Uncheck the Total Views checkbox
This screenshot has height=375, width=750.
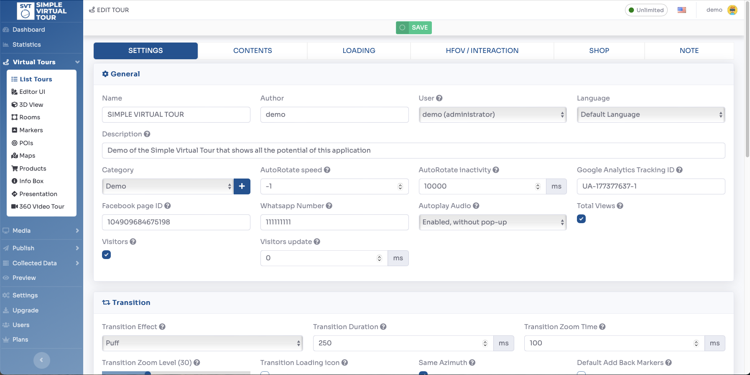tap(581, 219)
